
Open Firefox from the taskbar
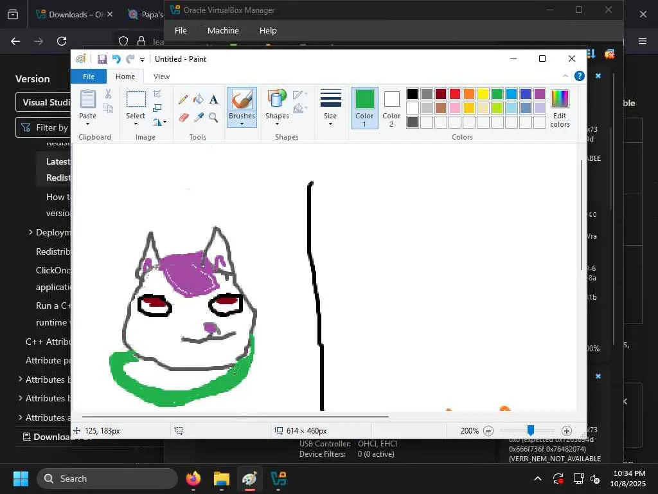tap(193, 479)
